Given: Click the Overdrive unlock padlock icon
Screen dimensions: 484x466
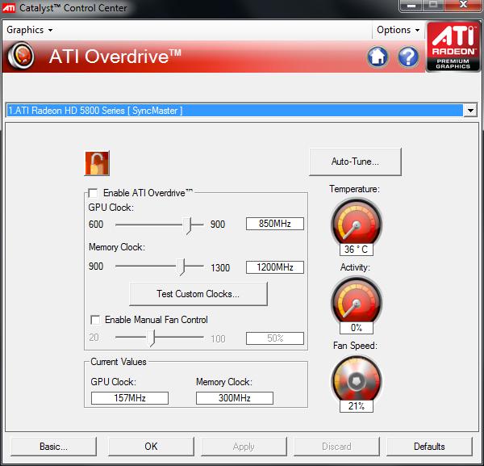Looking at the screenshot, I should [x=97, y=163].
